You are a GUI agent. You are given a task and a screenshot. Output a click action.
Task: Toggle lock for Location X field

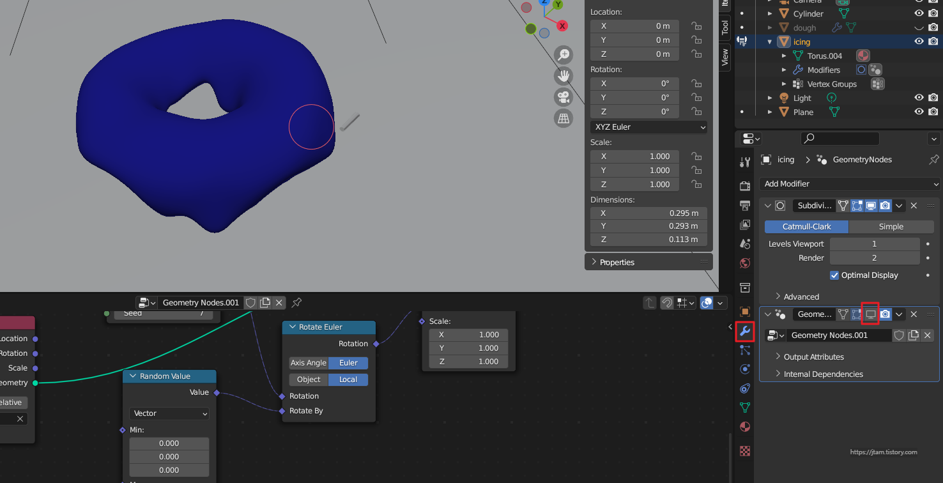point(696,26)
